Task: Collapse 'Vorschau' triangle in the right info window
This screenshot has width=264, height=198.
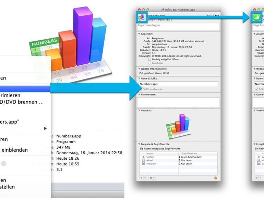Action: (x=254, y=110)
